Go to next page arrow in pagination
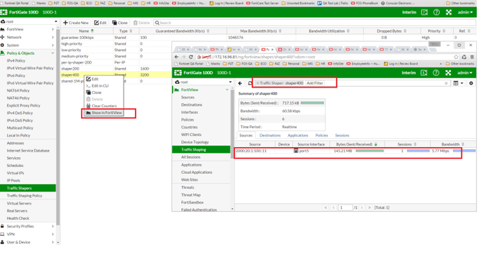479x259 pixels. pos(362,208)
